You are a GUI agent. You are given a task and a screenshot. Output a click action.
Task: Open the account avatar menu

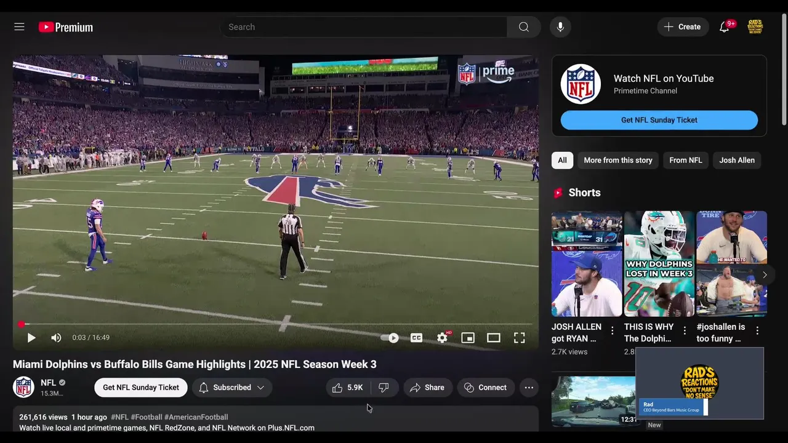point(755,27)
